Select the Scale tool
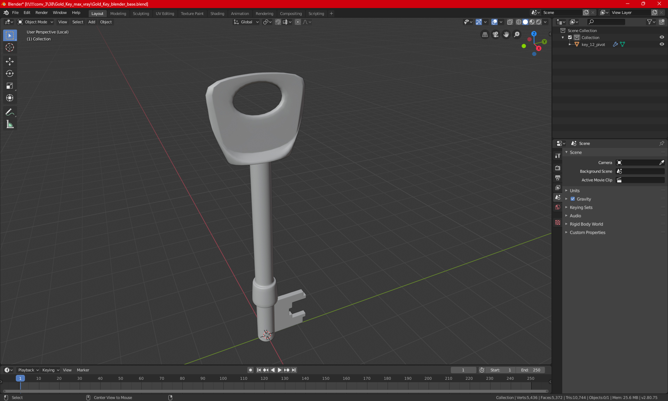668x401 pixels. 10,86
